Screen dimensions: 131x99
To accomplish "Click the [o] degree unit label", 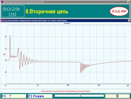I will pos(128,86).
